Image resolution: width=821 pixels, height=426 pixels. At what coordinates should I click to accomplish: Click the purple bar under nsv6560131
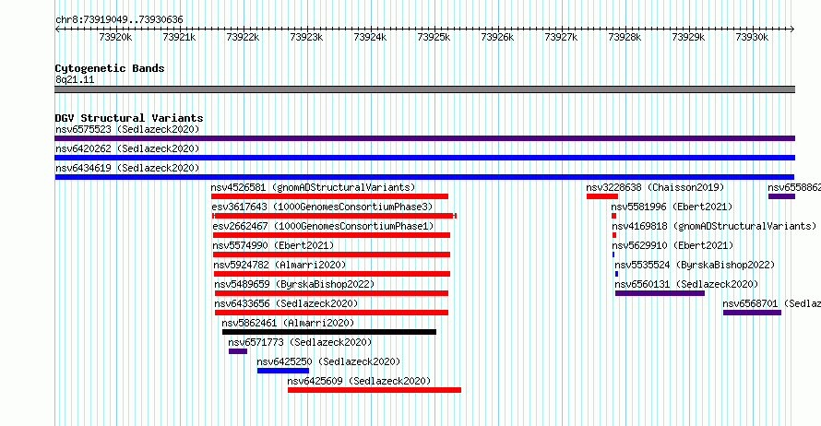pyautogui.click(x=660, y=293)
